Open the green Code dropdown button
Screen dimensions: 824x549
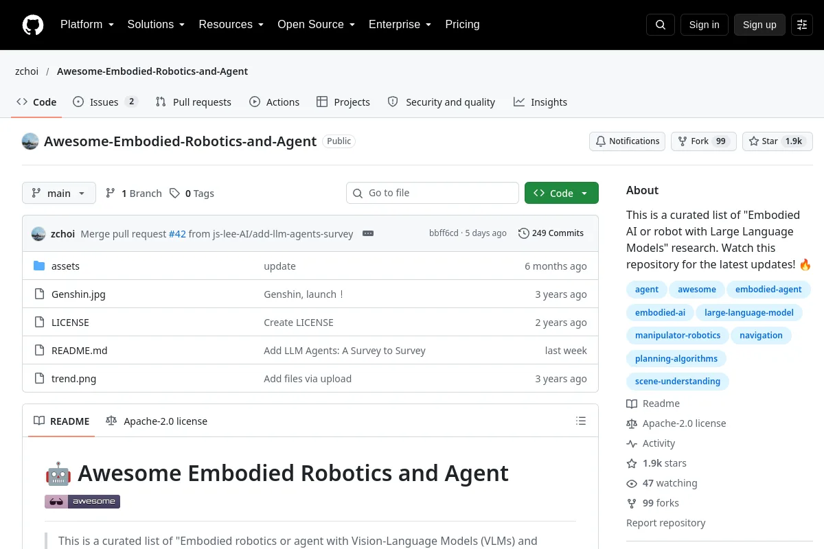point(562,194)
